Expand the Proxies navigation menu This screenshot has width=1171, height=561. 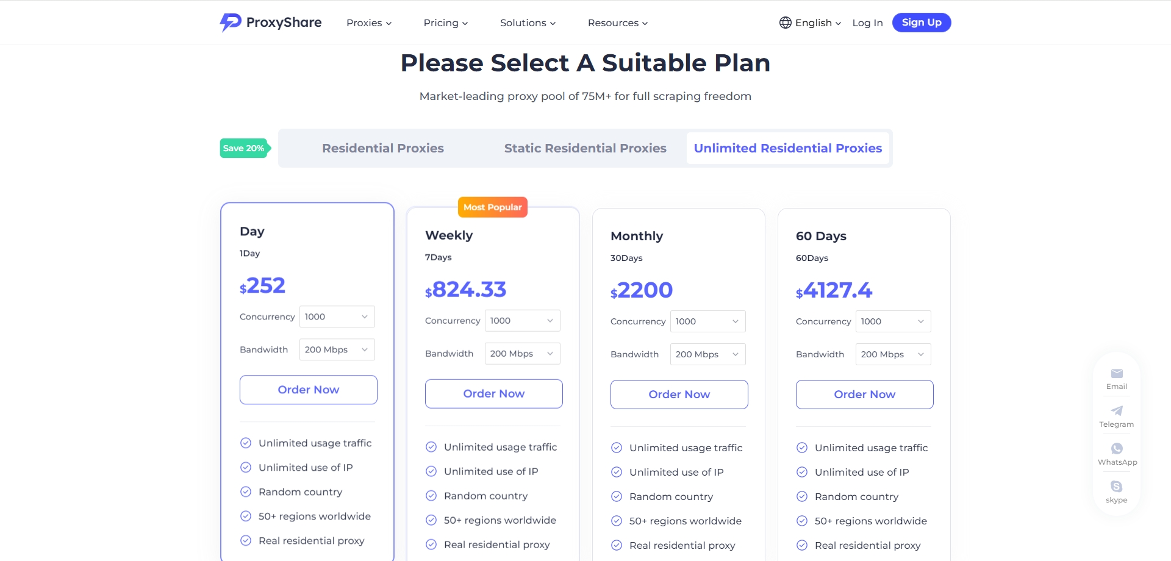point(368,23)
